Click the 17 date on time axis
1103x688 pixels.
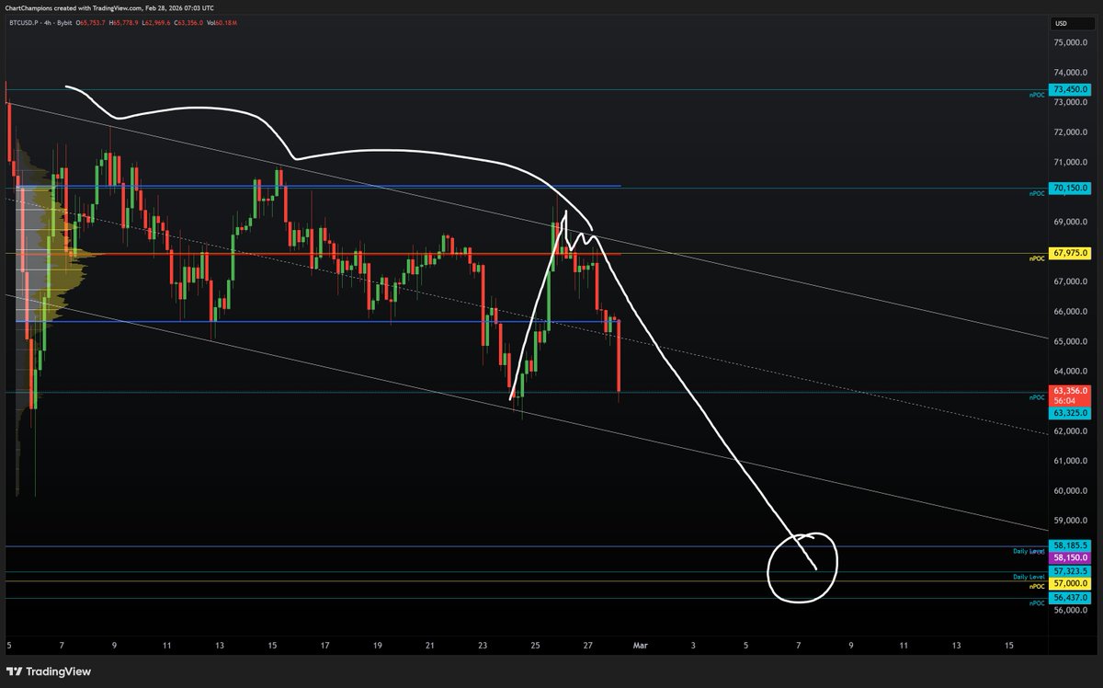pos(325,646)
